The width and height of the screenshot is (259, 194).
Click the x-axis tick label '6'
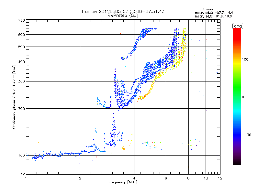[x=166, y=178]
